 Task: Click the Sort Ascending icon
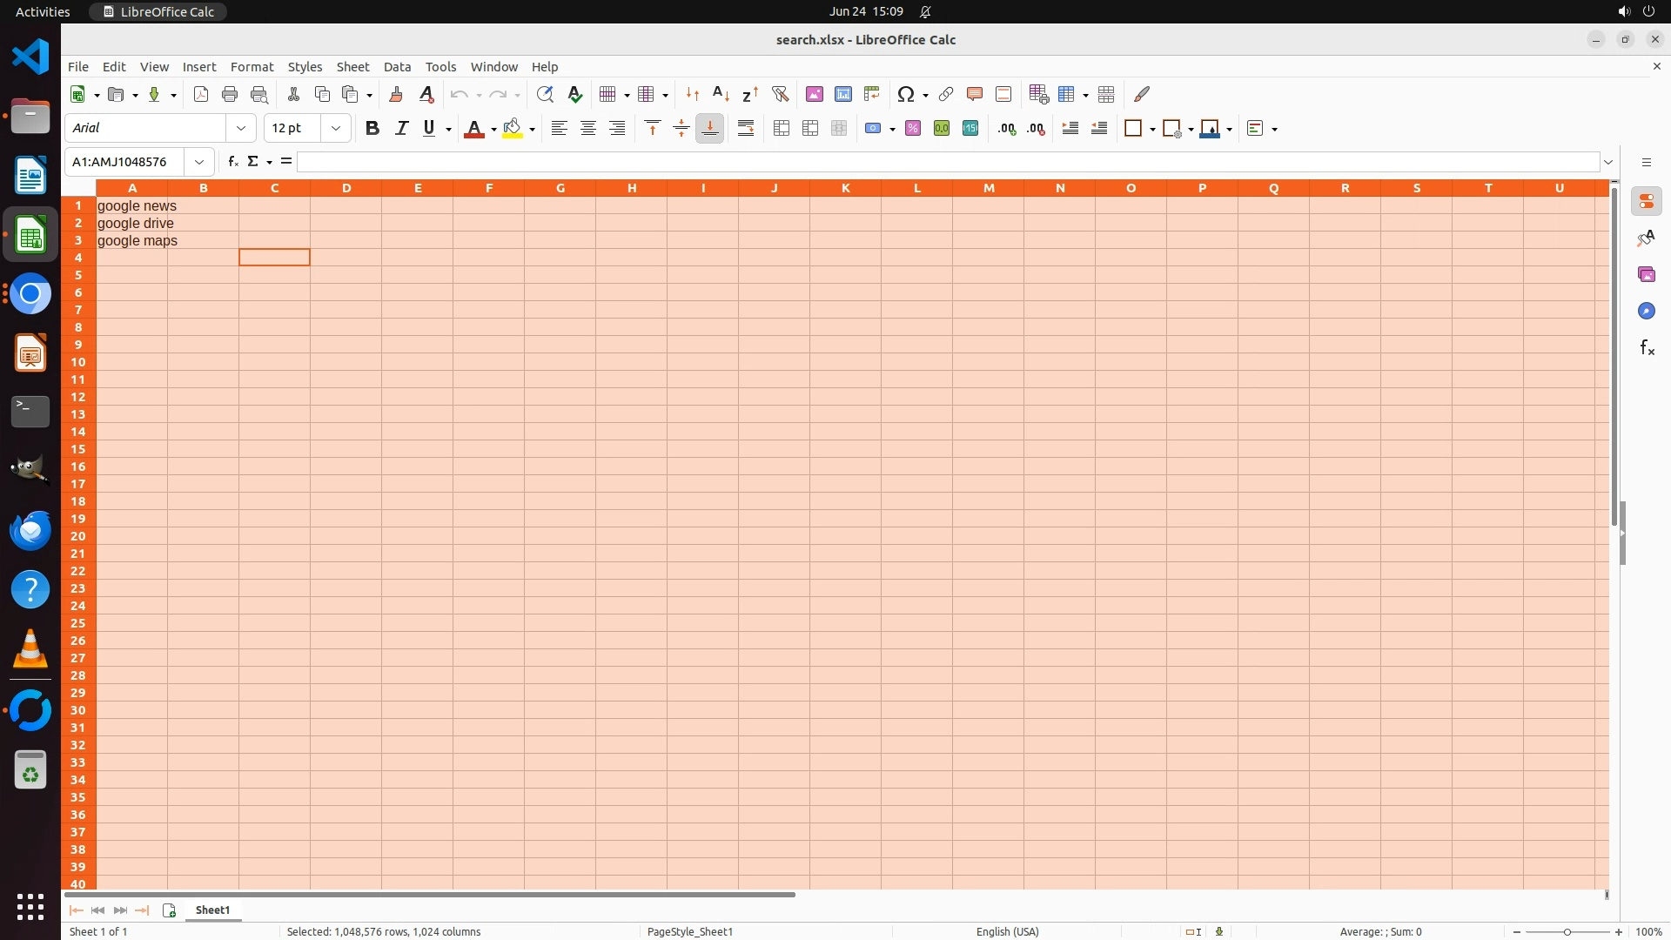[721, 94]
